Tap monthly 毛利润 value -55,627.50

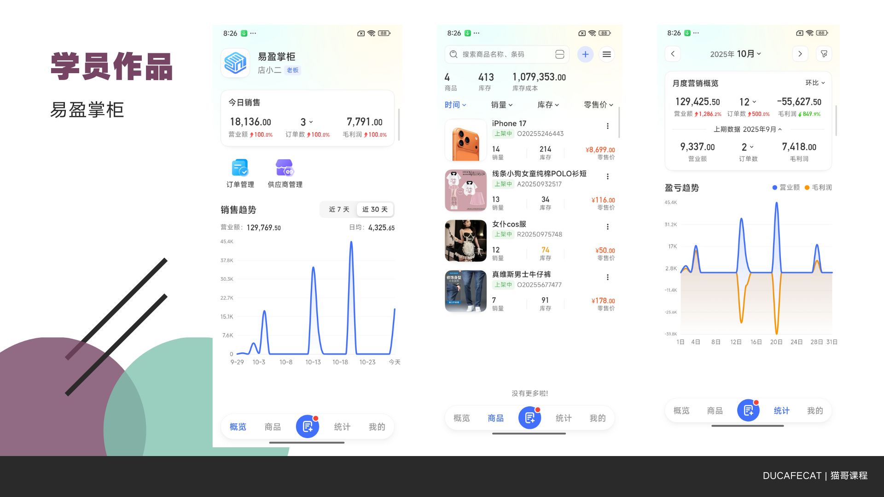click(799, 102)
